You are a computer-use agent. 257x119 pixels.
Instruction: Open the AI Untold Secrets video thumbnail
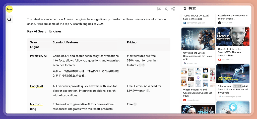click(233, 37)
